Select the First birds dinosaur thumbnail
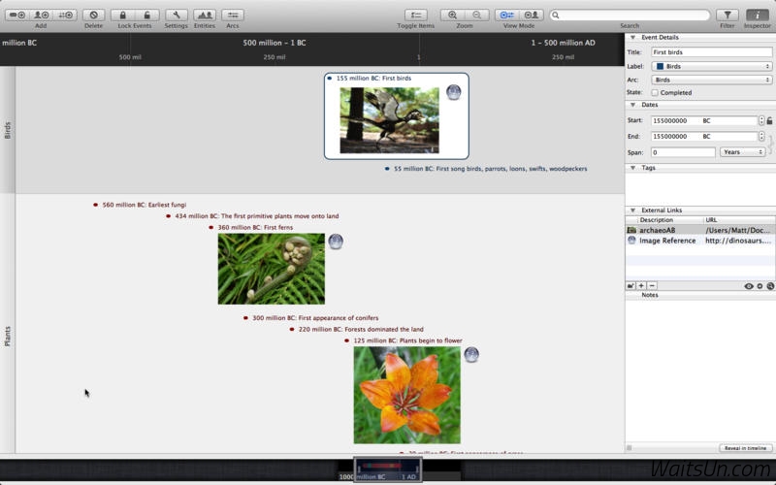The height and width of the screenshot is (485, 776). (x=389, y=120)
